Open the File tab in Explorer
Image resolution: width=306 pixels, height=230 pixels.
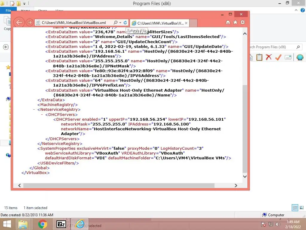pyautogui.click(x=8, y=10)
